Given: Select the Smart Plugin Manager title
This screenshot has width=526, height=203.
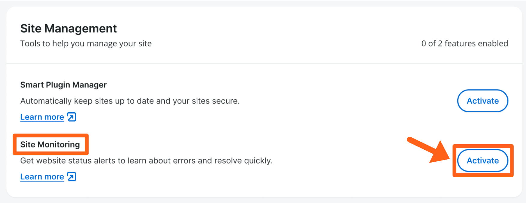Looking at the screenshot, I should tap(63, 85).
